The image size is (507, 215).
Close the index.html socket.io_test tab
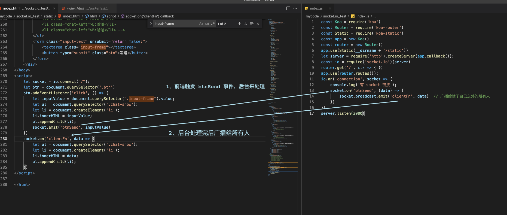pyautogui.click(x=54, y=8)
